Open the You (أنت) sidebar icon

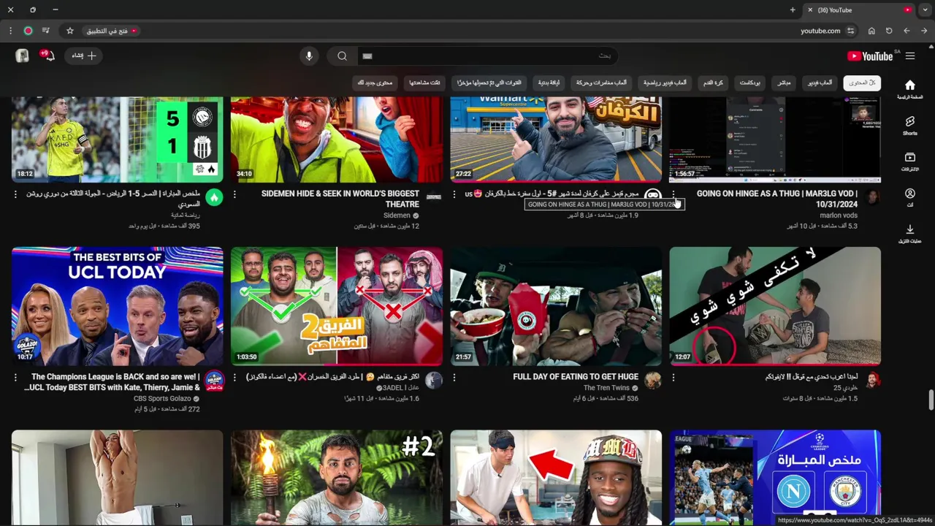(909, 197)
